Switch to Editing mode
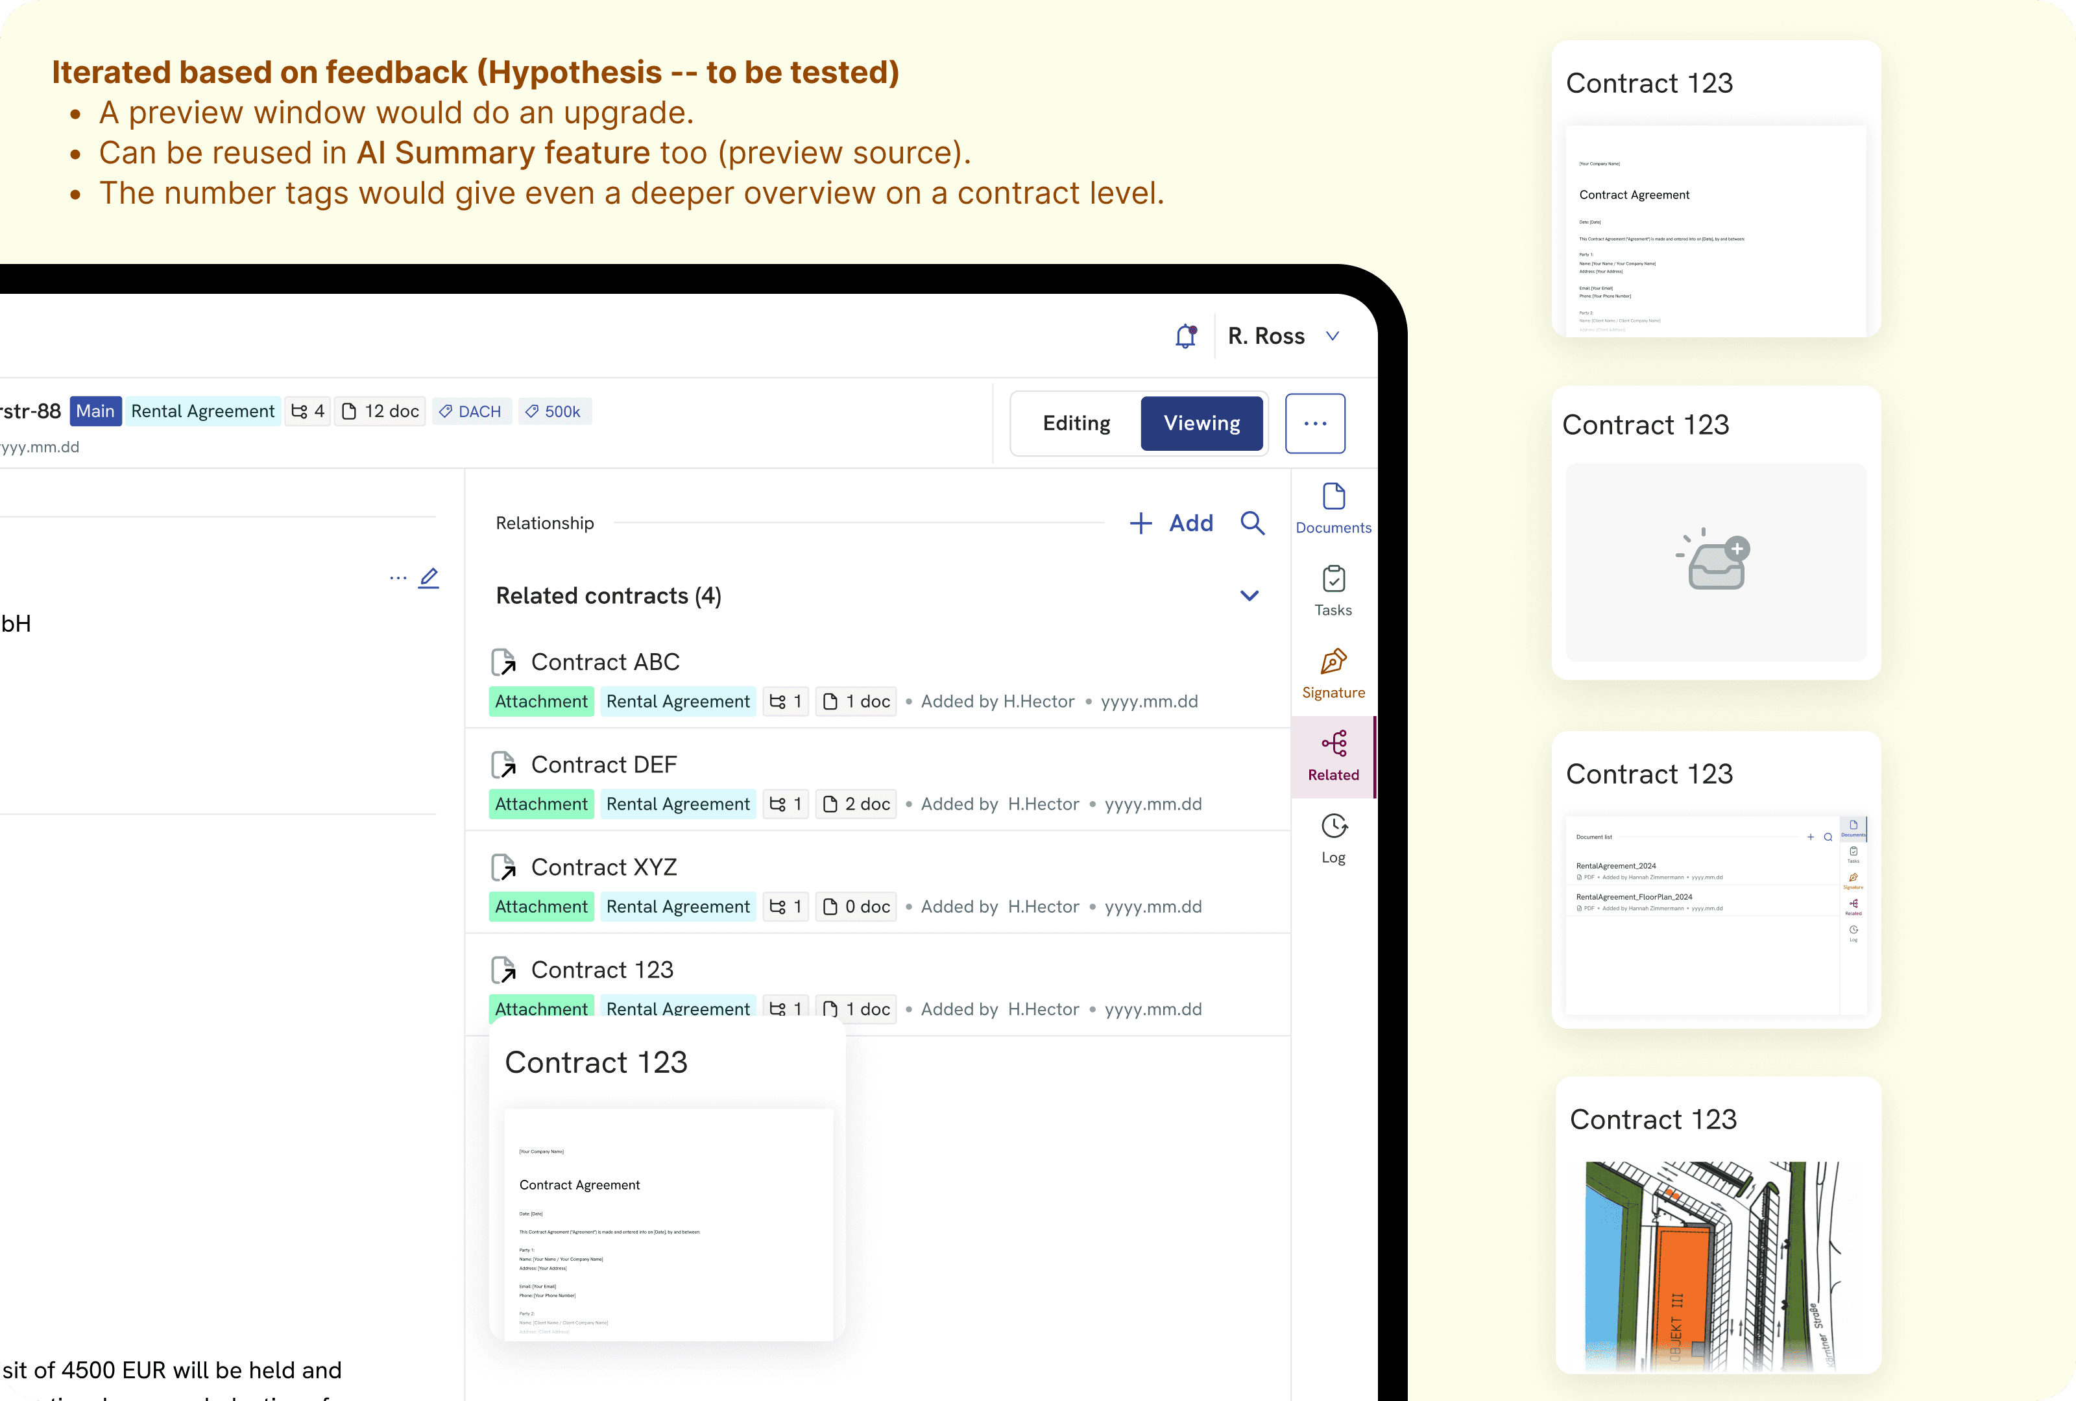Image resolution: width=2076 pixels, height=1401 pixels. tap(1076, 424)
